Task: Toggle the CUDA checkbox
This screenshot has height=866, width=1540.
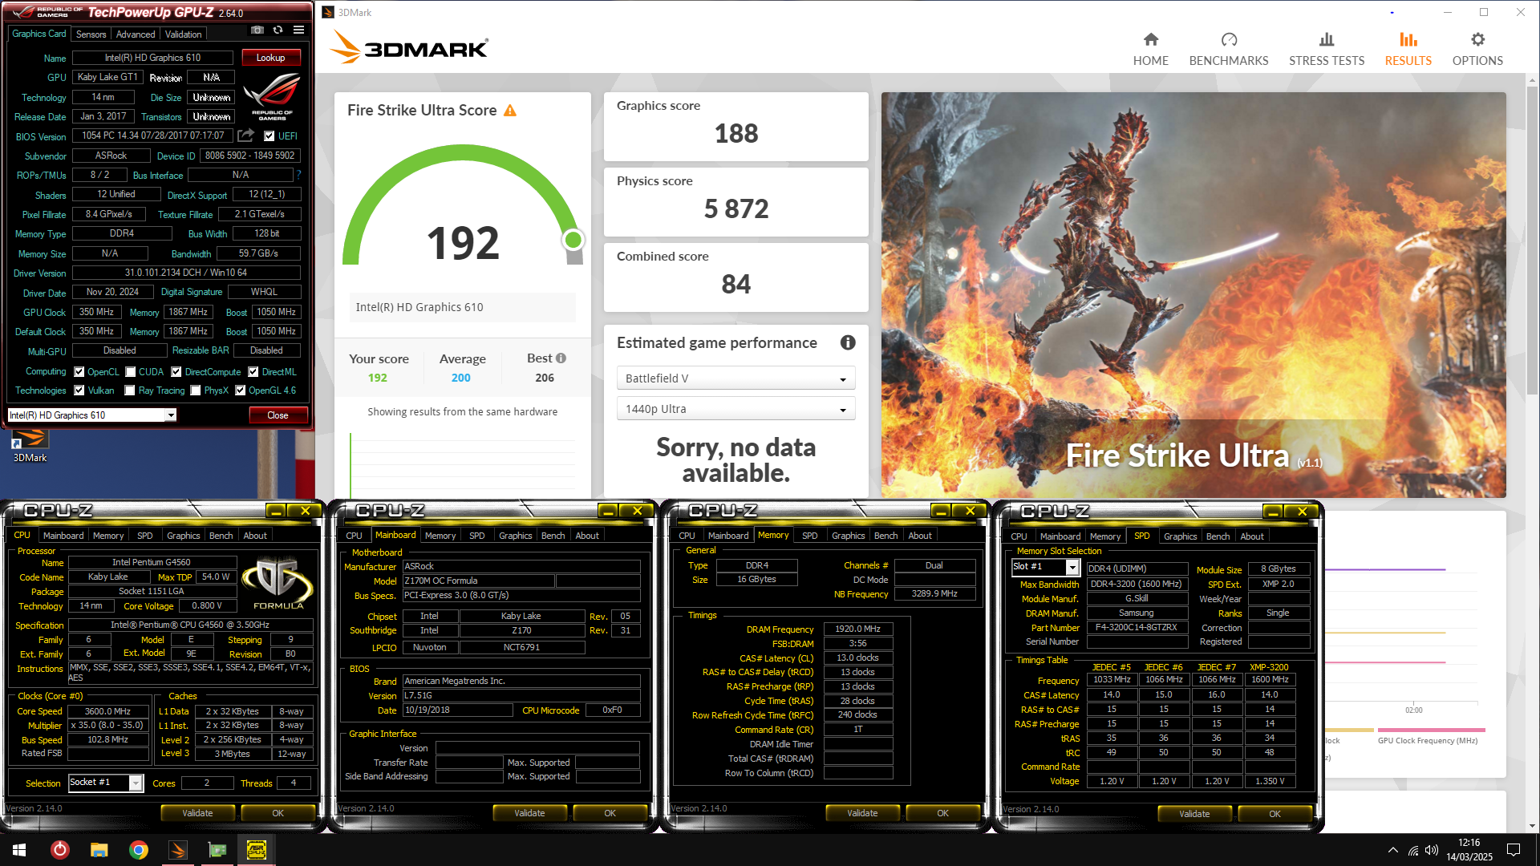Action: pos(130,372)
